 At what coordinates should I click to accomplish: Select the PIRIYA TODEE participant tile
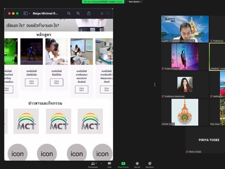[x=205, y=140]
